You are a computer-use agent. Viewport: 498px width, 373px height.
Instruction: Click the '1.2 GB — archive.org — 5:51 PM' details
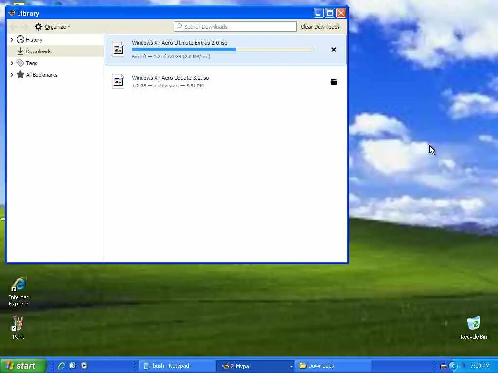click(x=168, y=85)
